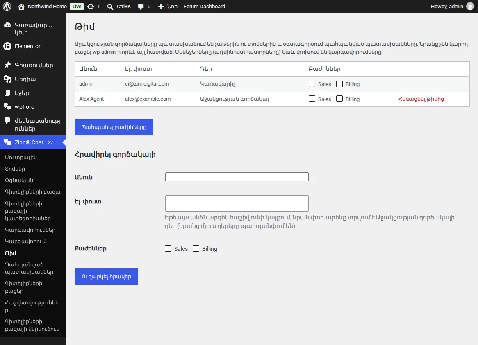This screenshot has width=478, height=345.
Task: Click the pushpin icon for posts
Action: 7,65
